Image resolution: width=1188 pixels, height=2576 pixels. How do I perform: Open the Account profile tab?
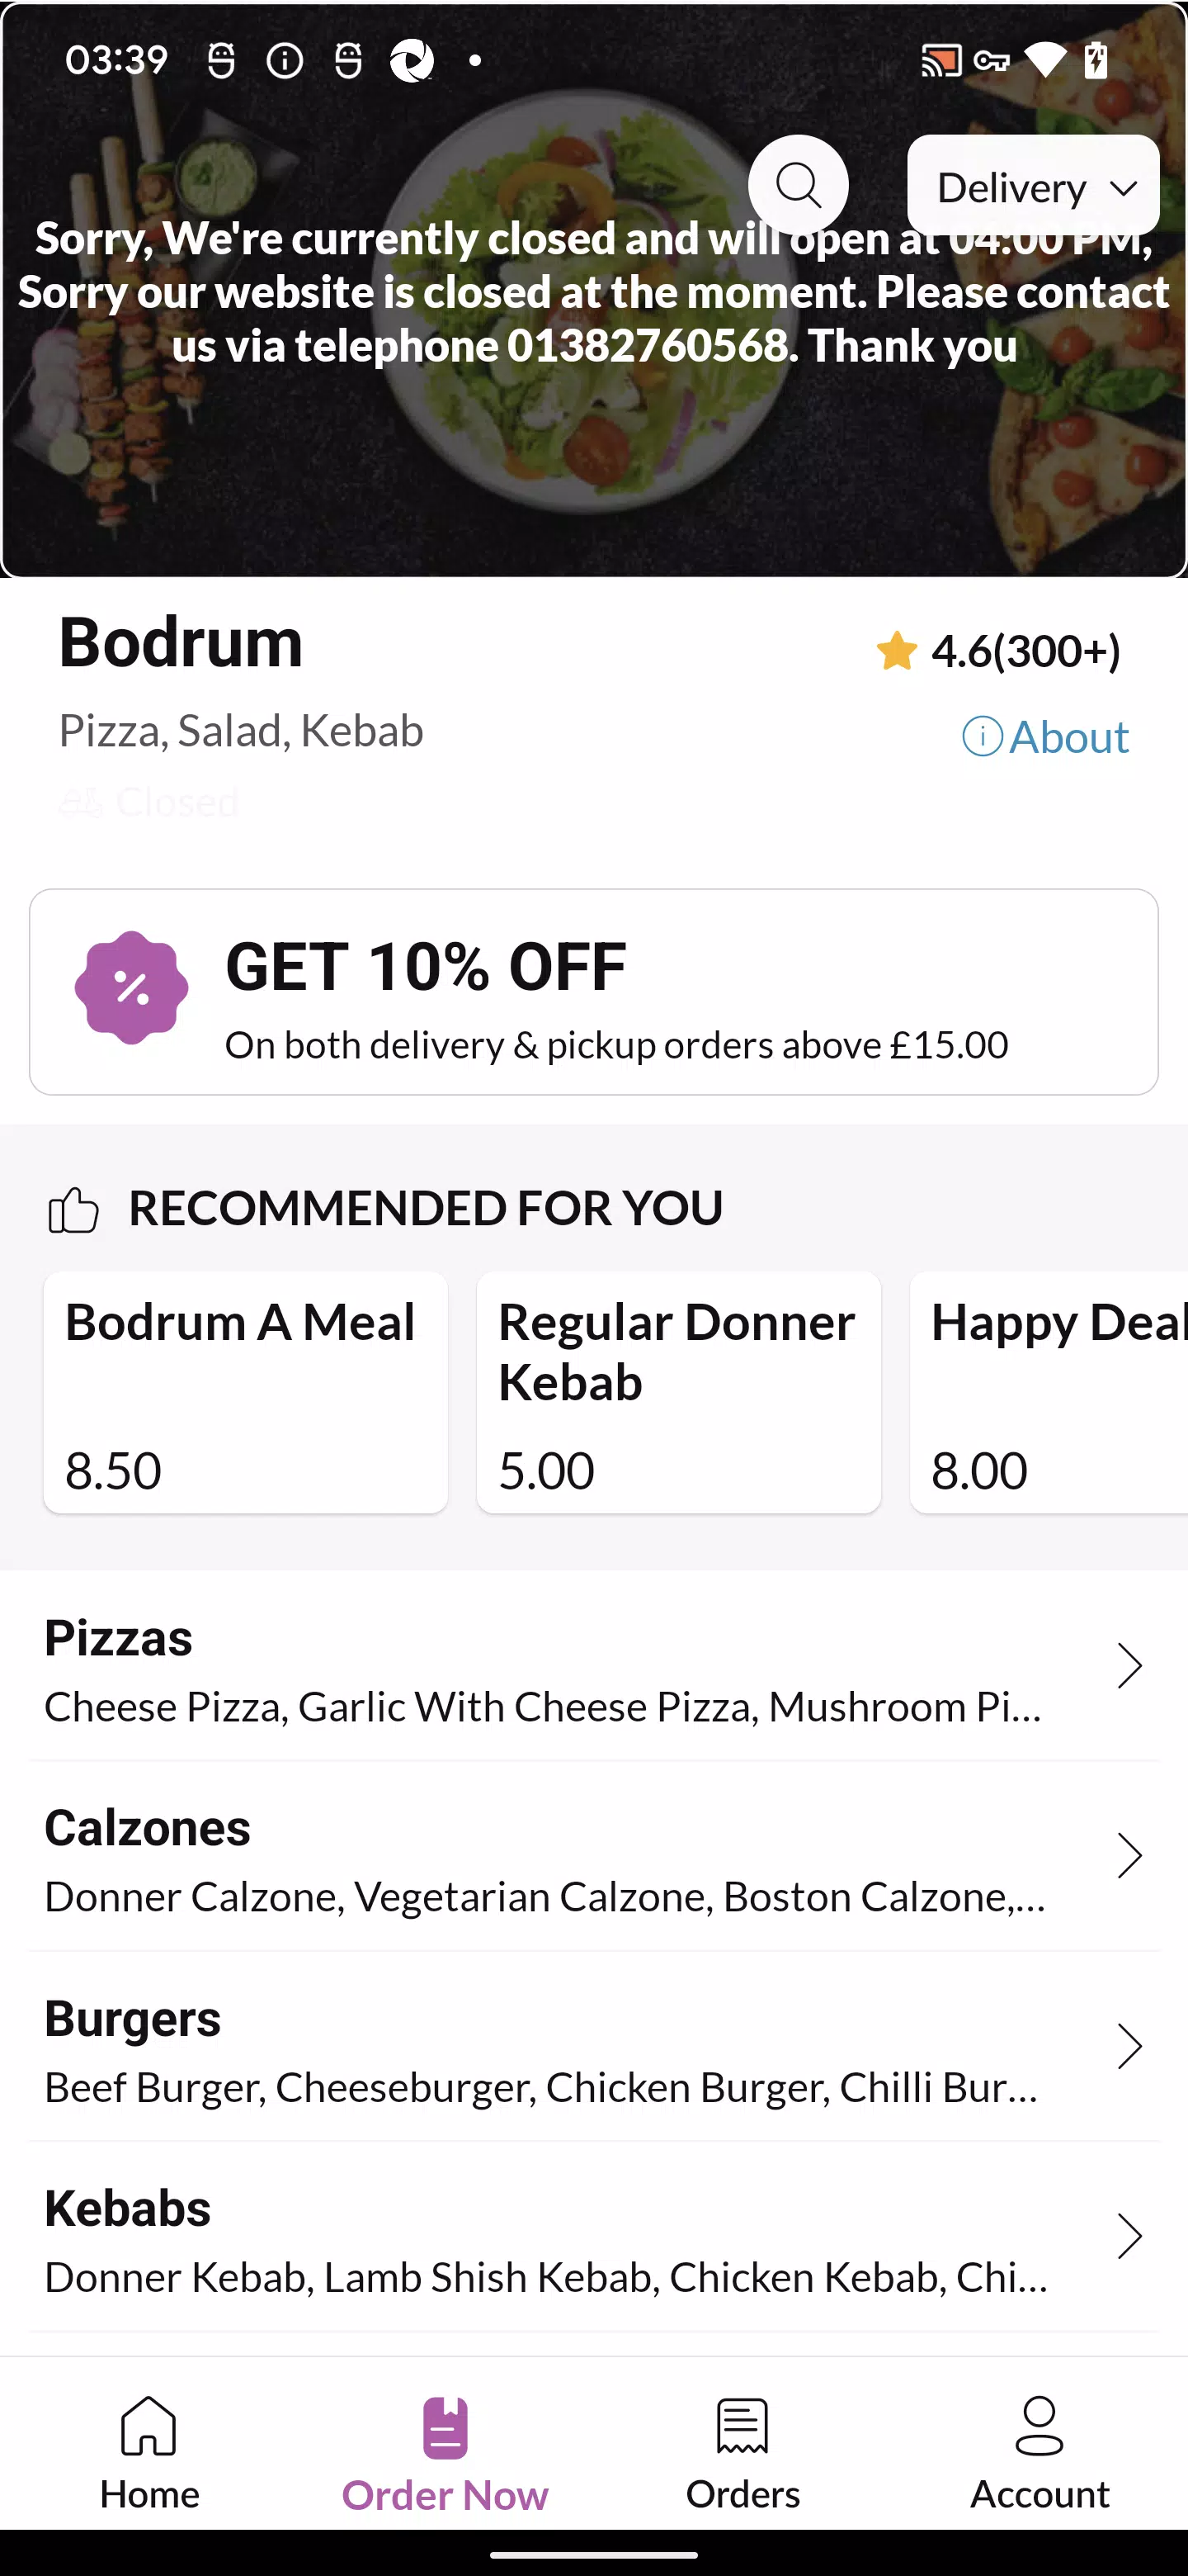[x=1039, y=2452]
